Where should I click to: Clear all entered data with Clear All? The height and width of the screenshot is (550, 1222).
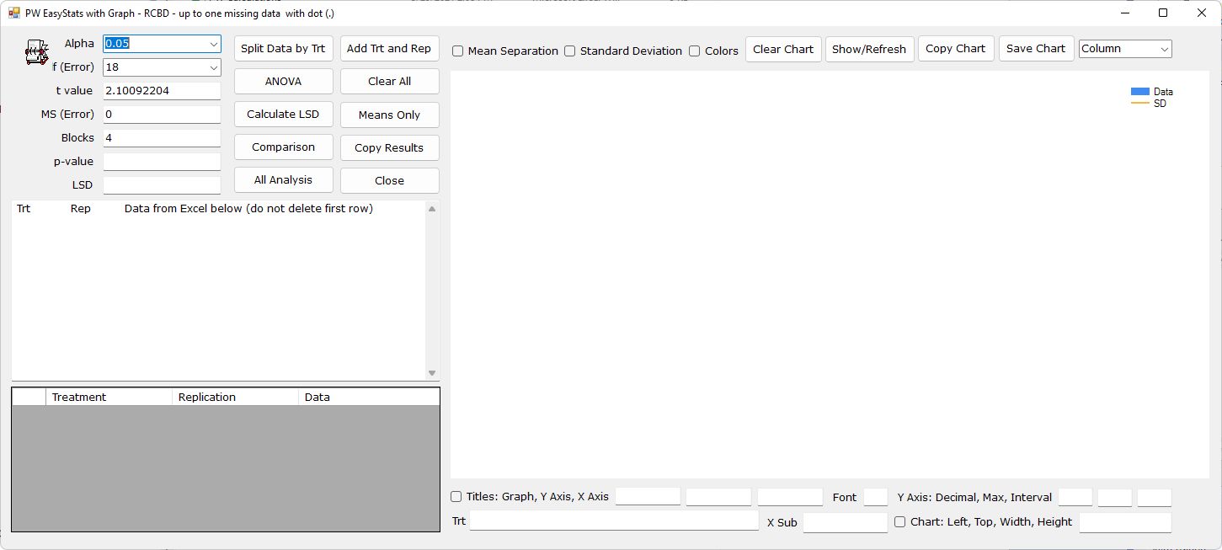389,81
